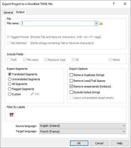Select Flagged Segments radio button

point(10,89)
